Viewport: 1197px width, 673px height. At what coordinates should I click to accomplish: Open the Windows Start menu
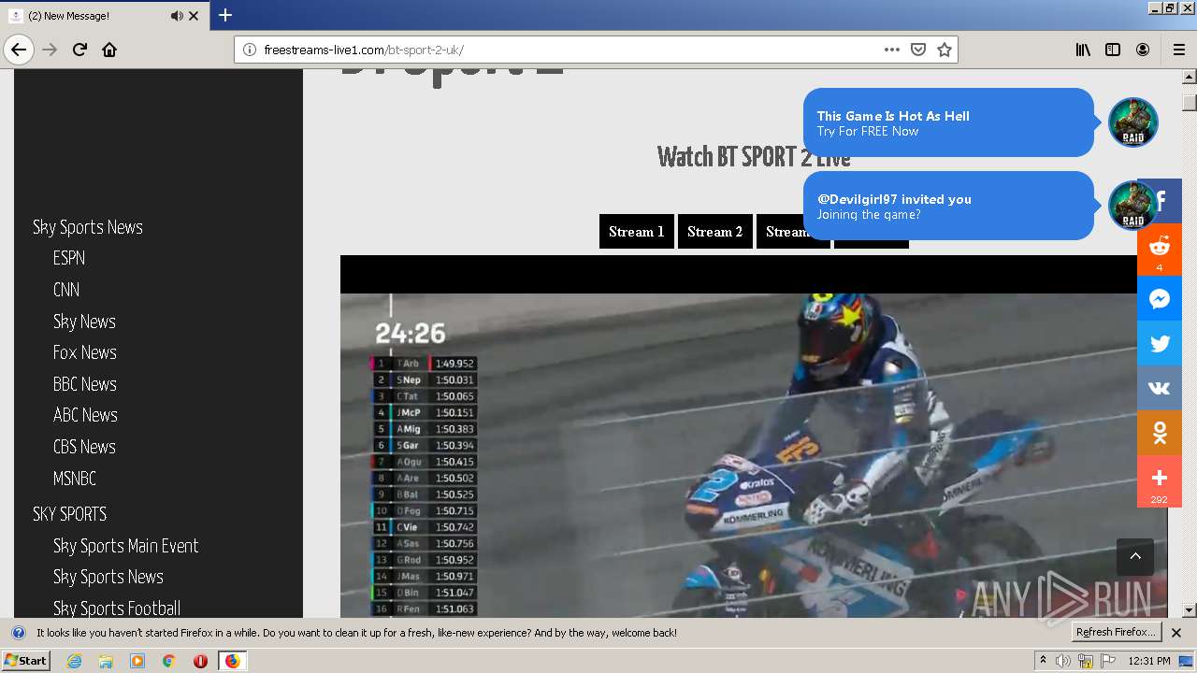[25, 661]
